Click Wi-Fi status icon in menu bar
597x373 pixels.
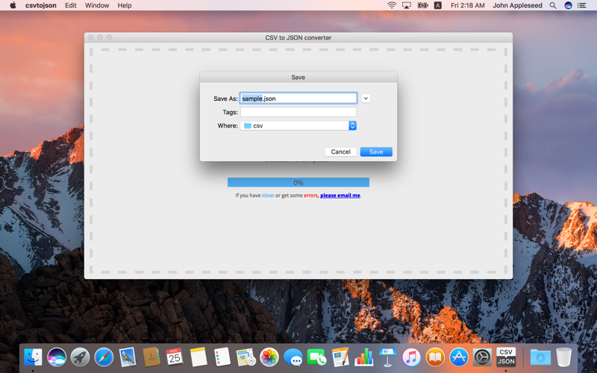(391, 5)
